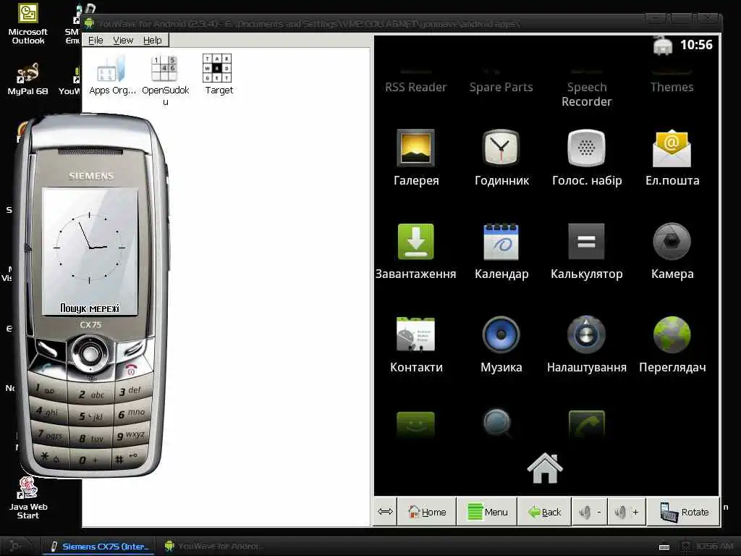The image size is (741, 556).
Task: Click the 0 + key on Siemens keypad
Action: [90, 458]
